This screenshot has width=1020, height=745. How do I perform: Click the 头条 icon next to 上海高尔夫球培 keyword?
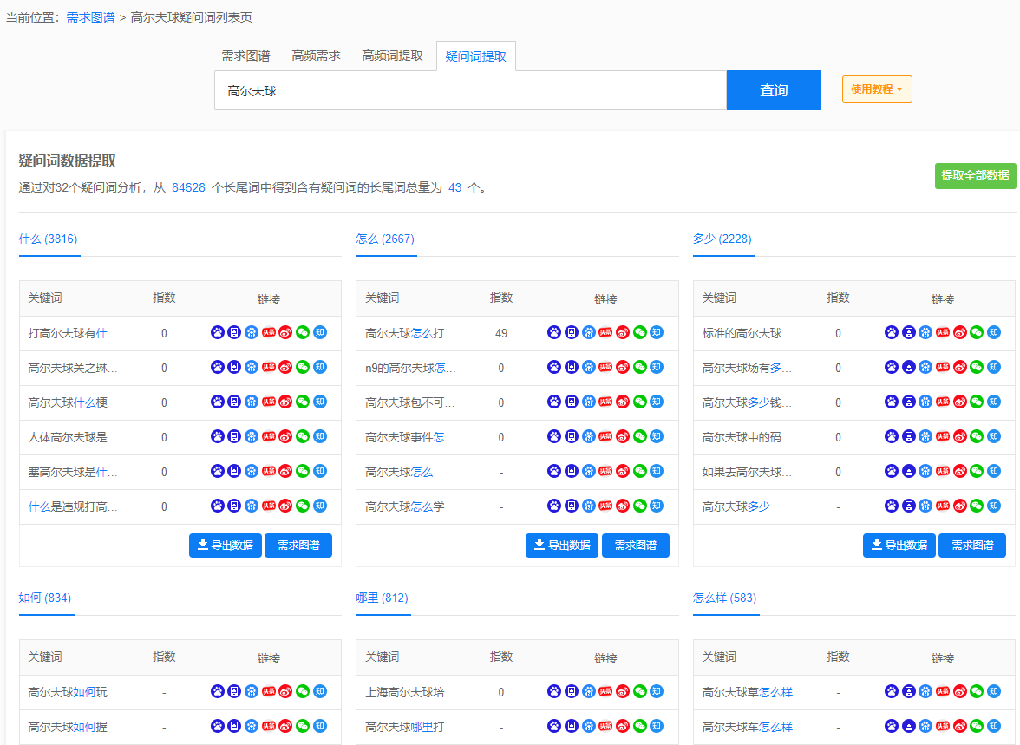tap(605, 691)
